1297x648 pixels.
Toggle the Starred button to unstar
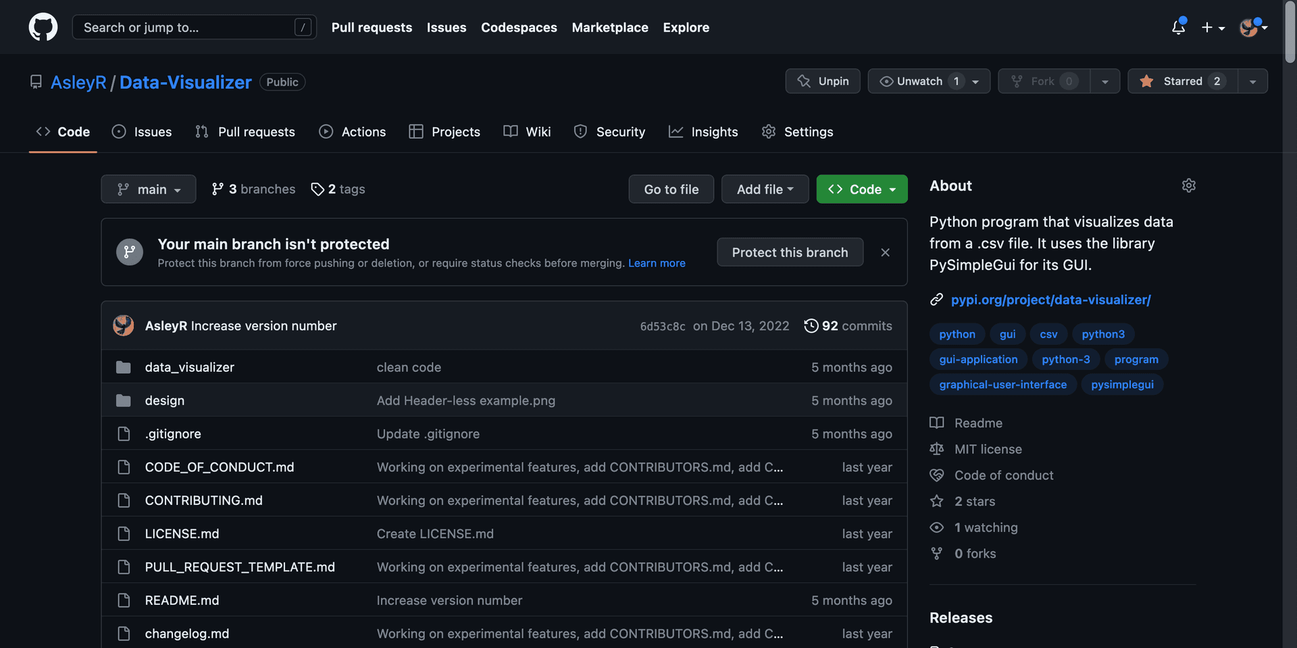[x=1182, y=81]
